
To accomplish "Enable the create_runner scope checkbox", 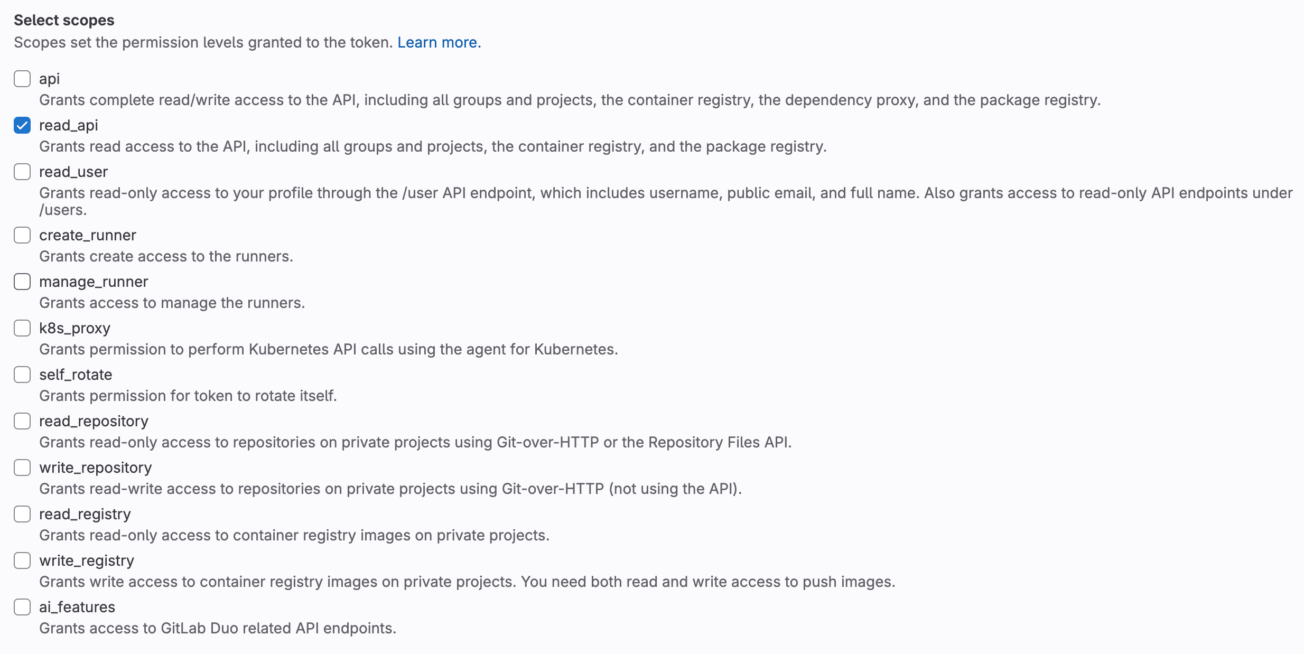I will coord(22,235).
